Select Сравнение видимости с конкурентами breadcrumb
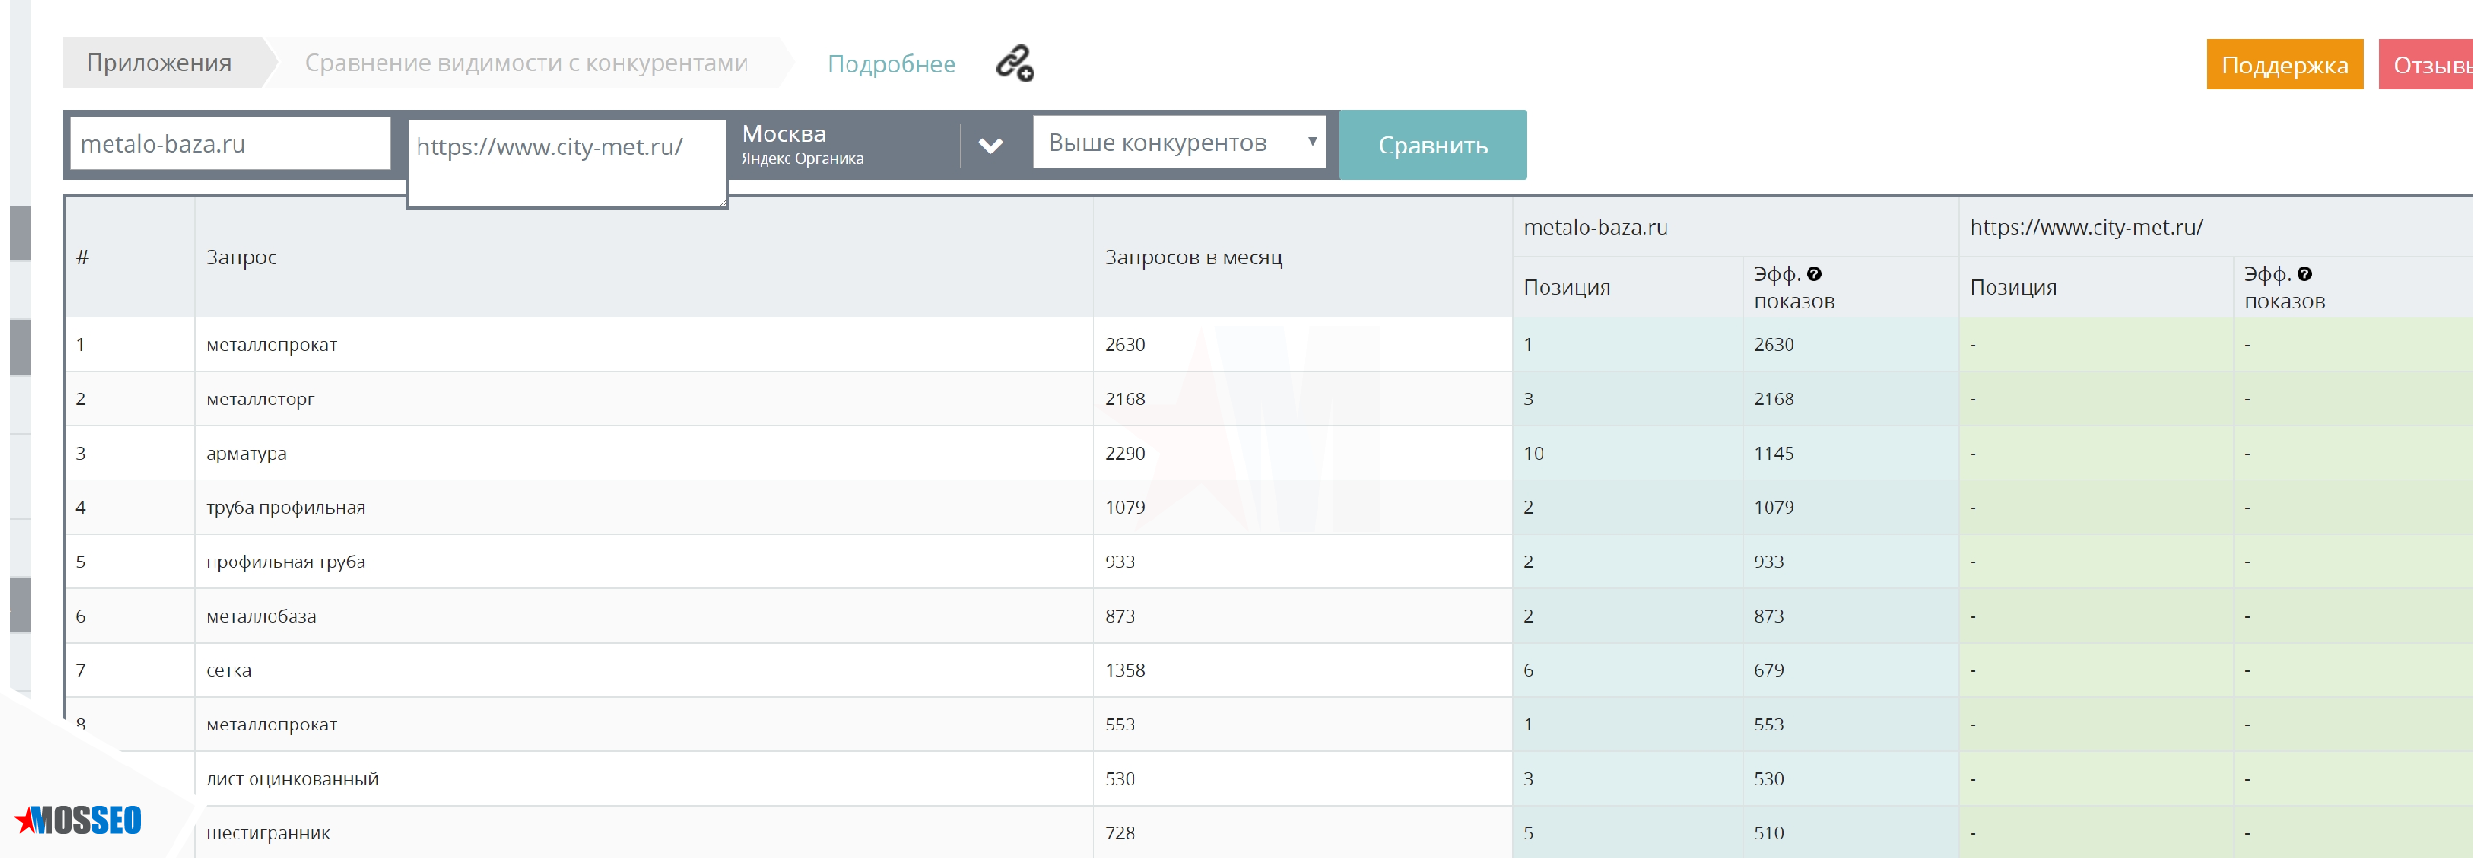Viewport: 2473px width, 858px height. point(526,62)
